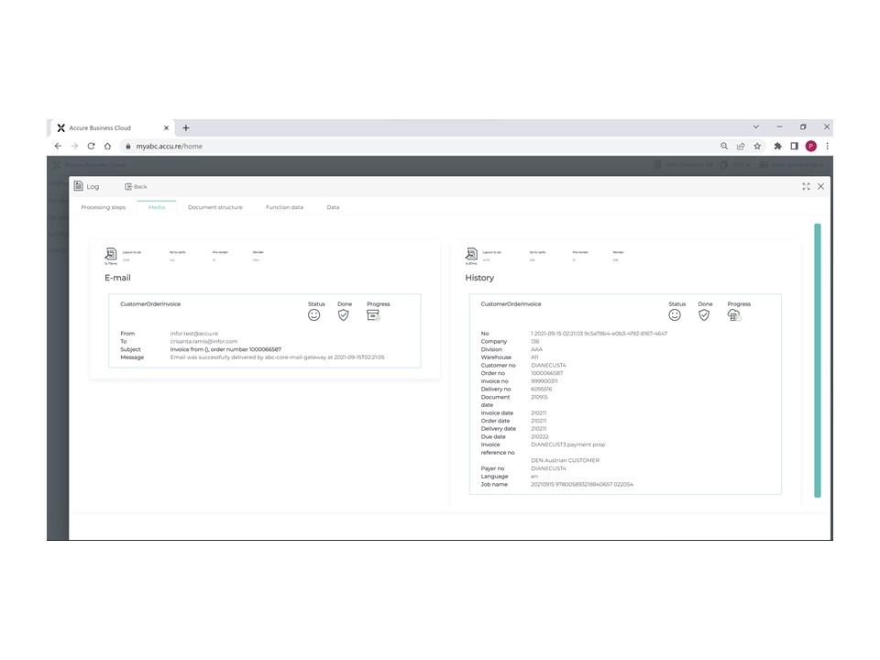Click the Back button in the Log header
Screen dimensions: 880x660
(x=135, y=186)
